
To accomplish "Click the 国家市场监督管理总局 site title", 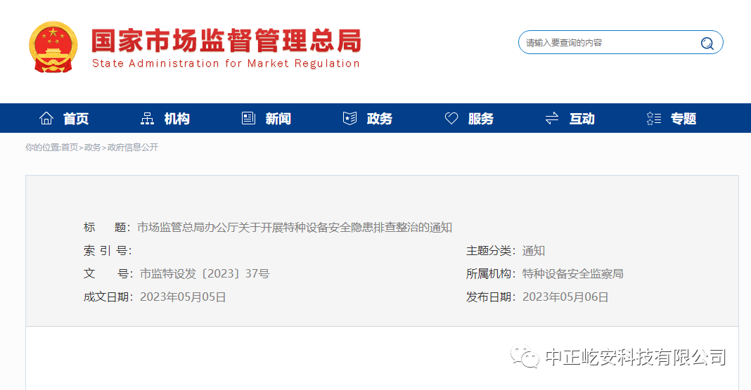I will (226, 41).
